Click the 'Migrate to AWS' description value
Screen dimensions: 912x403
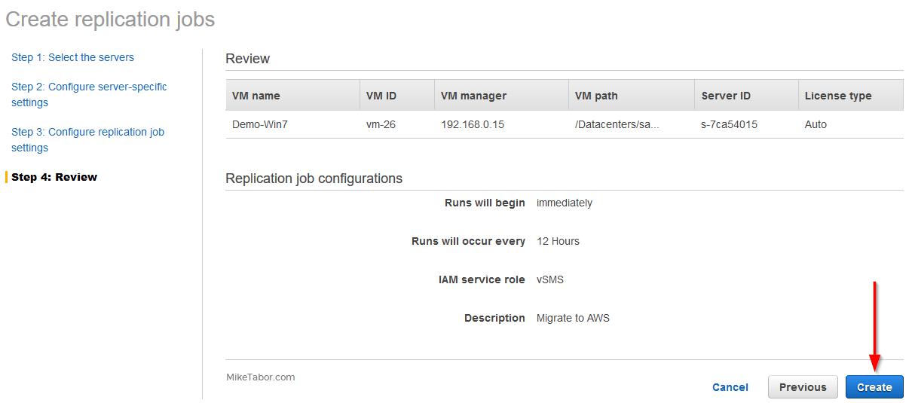pos(573,318)
